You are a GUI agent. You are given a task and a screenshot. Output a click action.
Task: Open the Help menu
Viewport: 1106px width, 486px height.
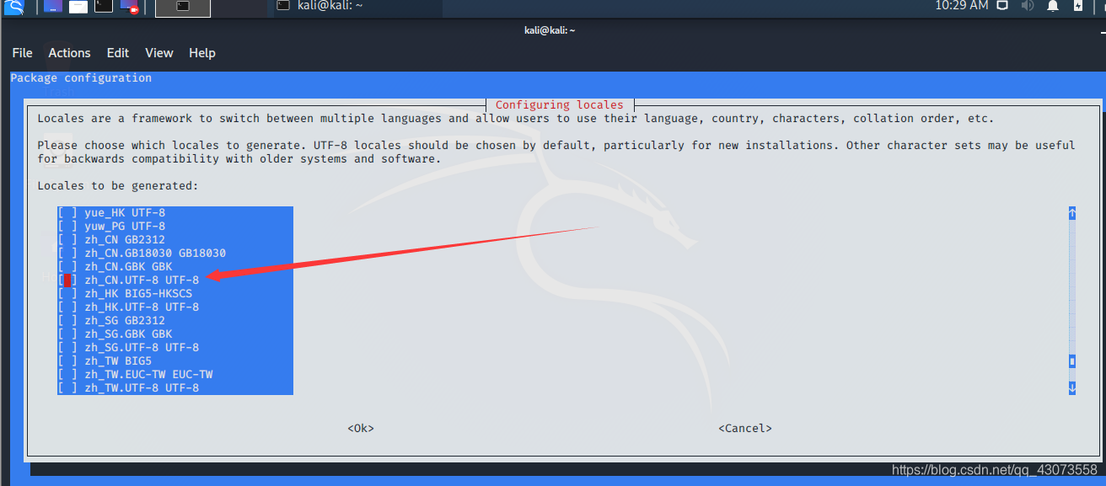(202, 52)
